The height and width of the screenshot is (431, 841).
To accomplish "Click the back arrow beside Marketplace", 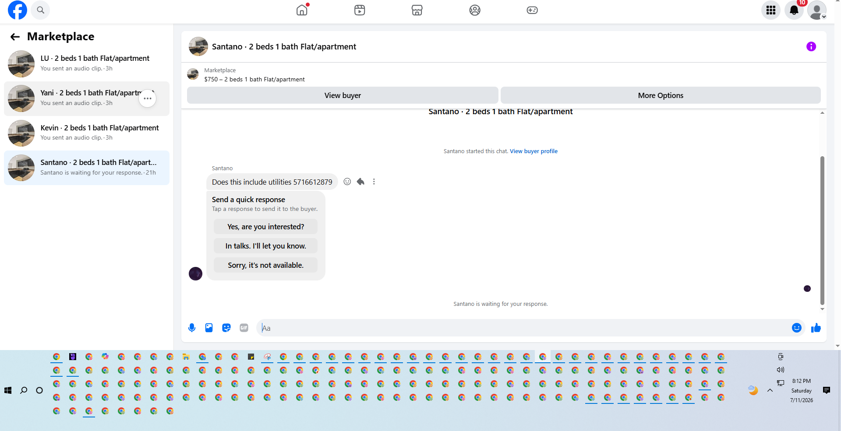I will (x=15, y=37).
